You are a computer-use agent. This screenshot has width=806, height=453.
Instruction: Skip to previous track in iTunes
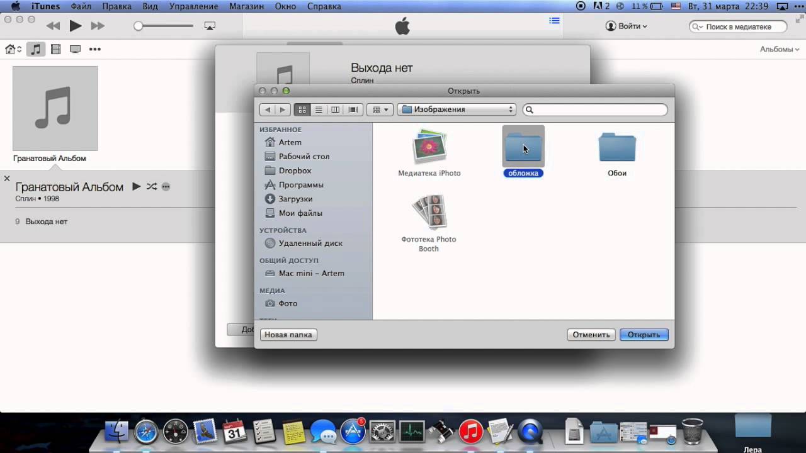click(x=53, y=26)
